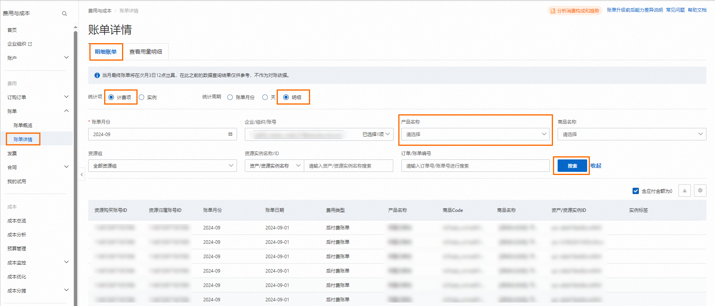715x306 pixels.
Task: Click 费用类型 column header
Action: click(x=335, y=210)
